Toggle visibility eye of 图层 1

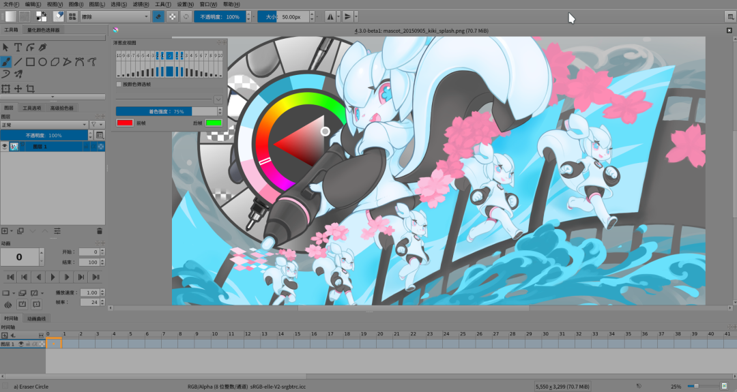click(x=4, y=147)
